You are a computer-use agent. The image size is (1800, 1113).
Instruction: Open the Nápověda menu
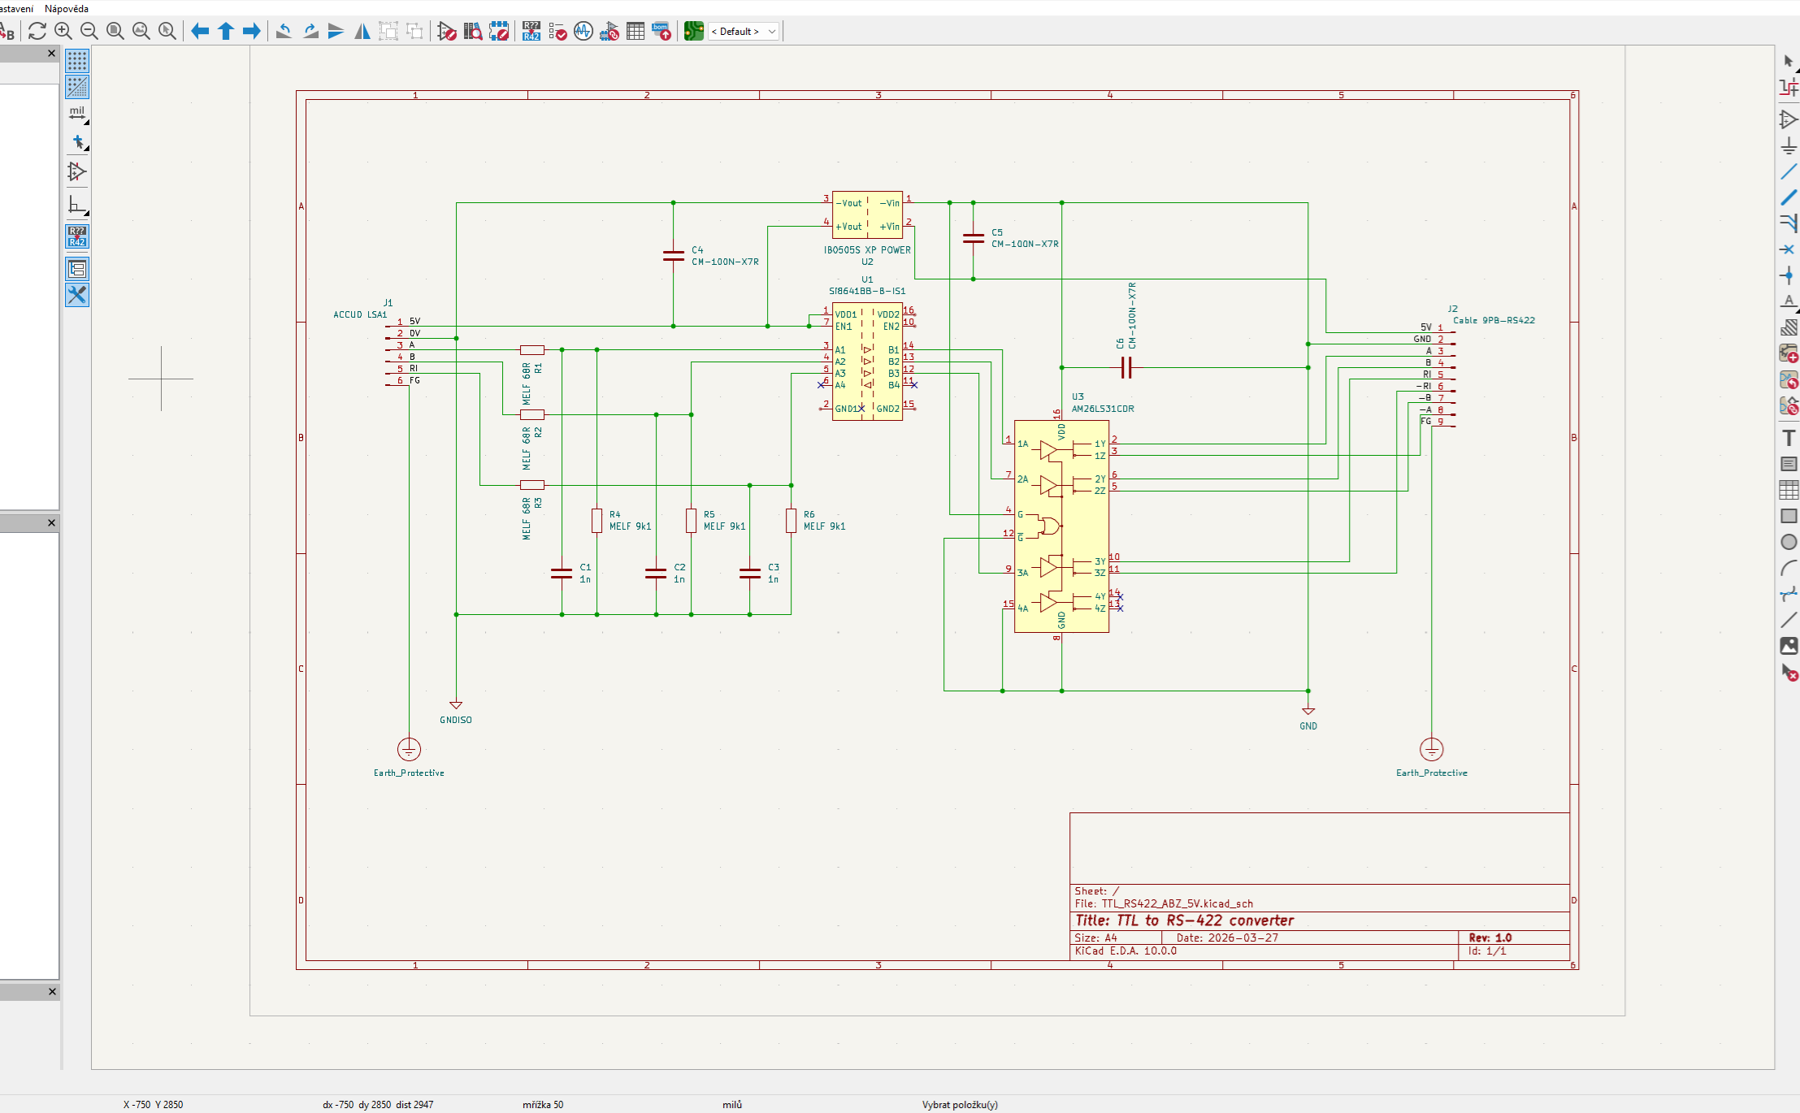pos(67,8)
